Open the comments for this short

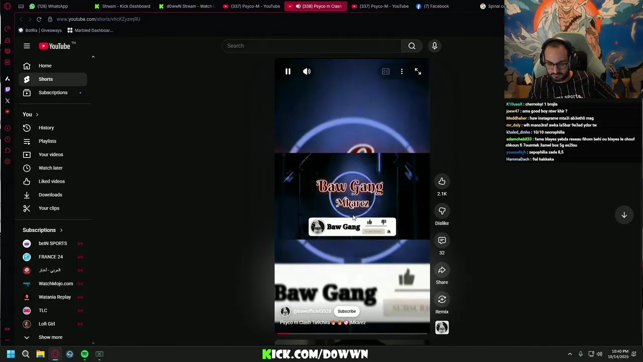pos(442,240)
